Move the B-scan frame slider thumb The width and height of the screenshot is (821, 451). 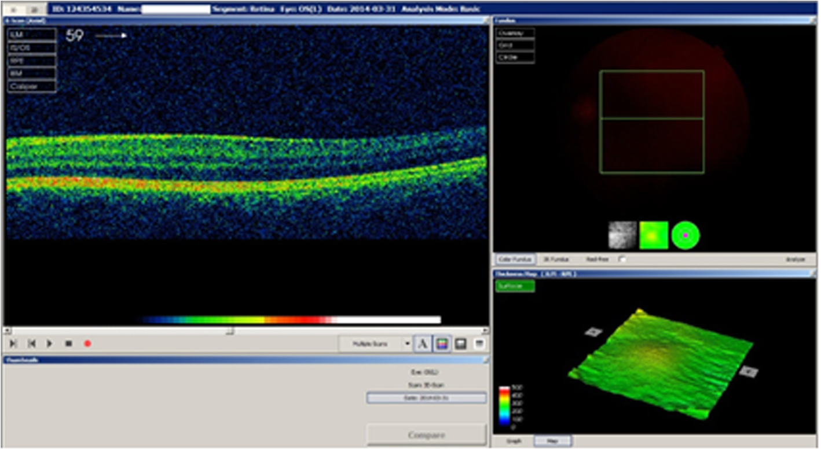230,331
